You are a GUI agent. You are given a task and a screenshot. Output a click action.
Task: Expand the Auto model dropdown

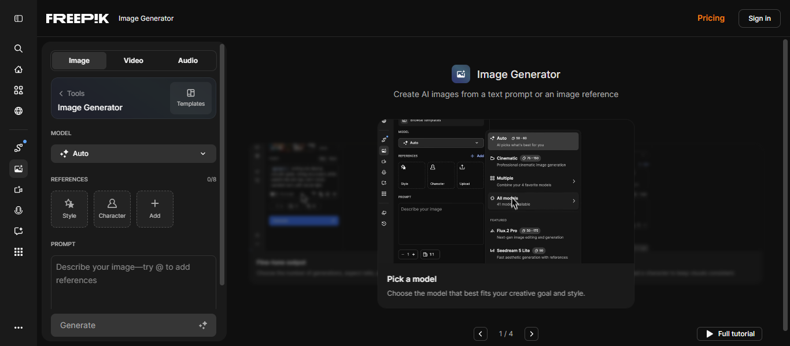click(x=134, y=154)
